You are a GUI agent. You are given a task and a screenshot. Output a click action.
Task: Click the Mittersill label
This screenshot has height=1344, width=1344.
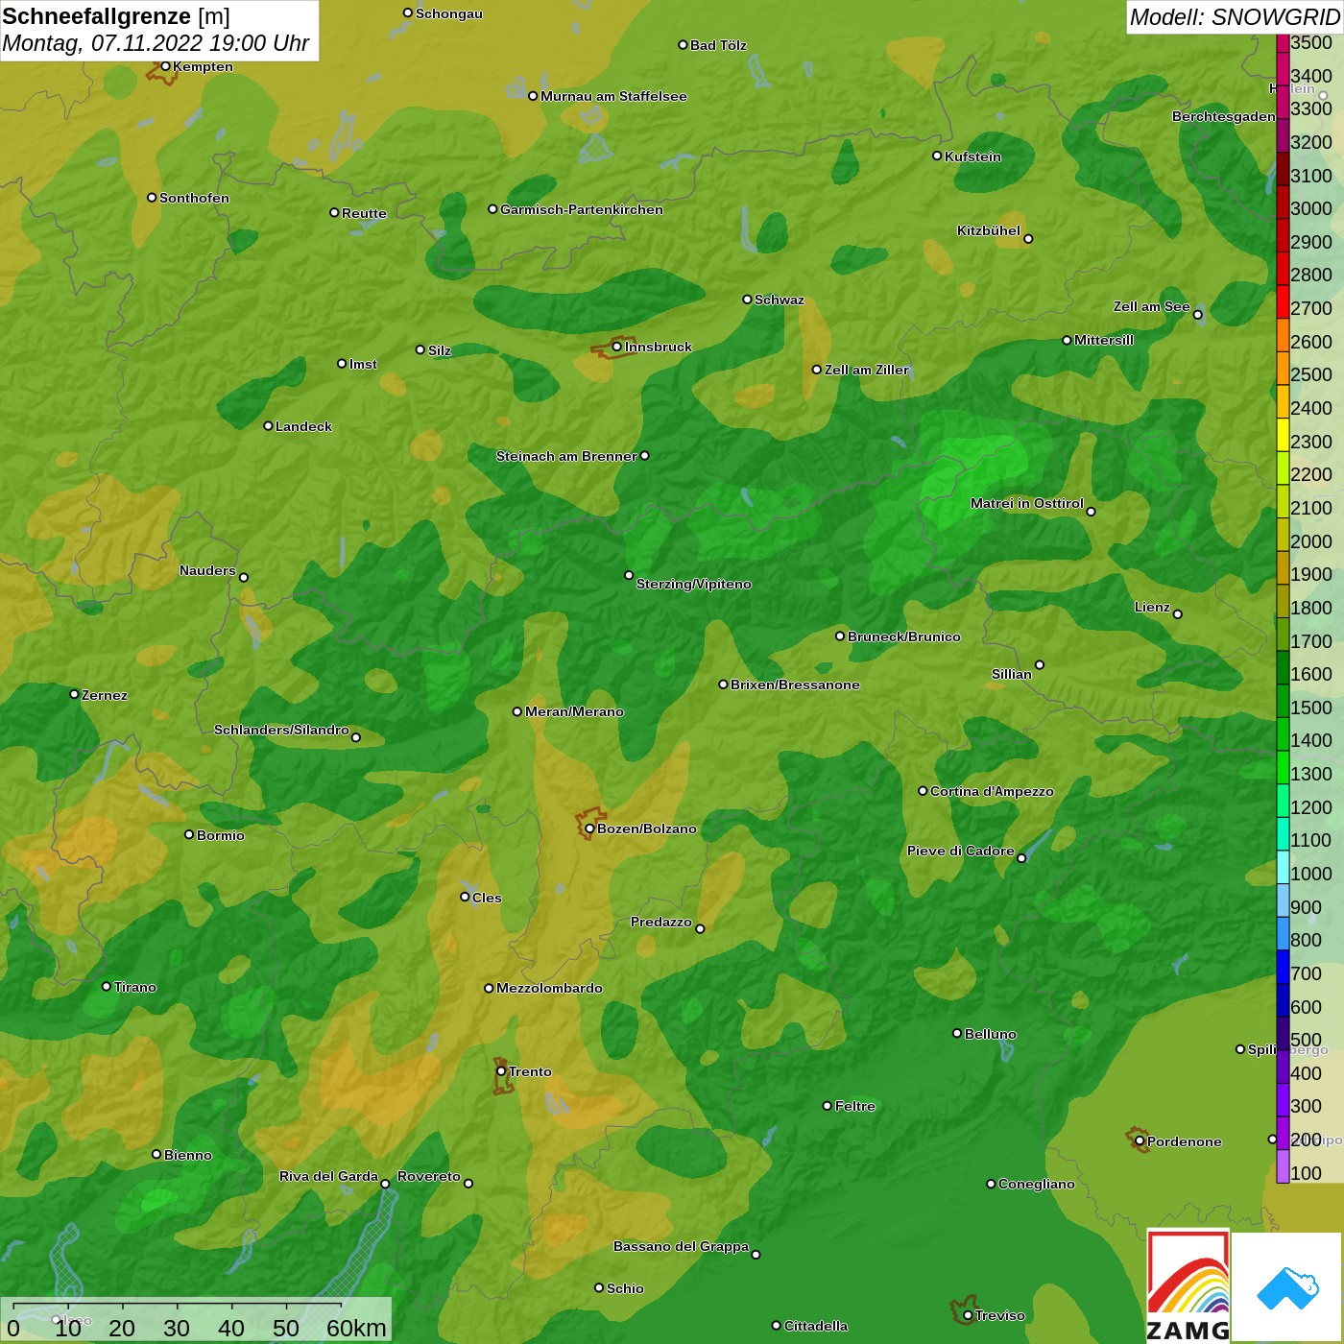[x=1104, y=340]
